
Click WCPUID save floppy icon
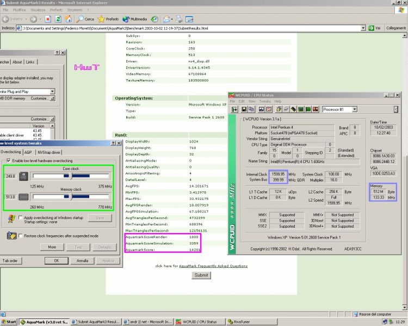point(244,109)
